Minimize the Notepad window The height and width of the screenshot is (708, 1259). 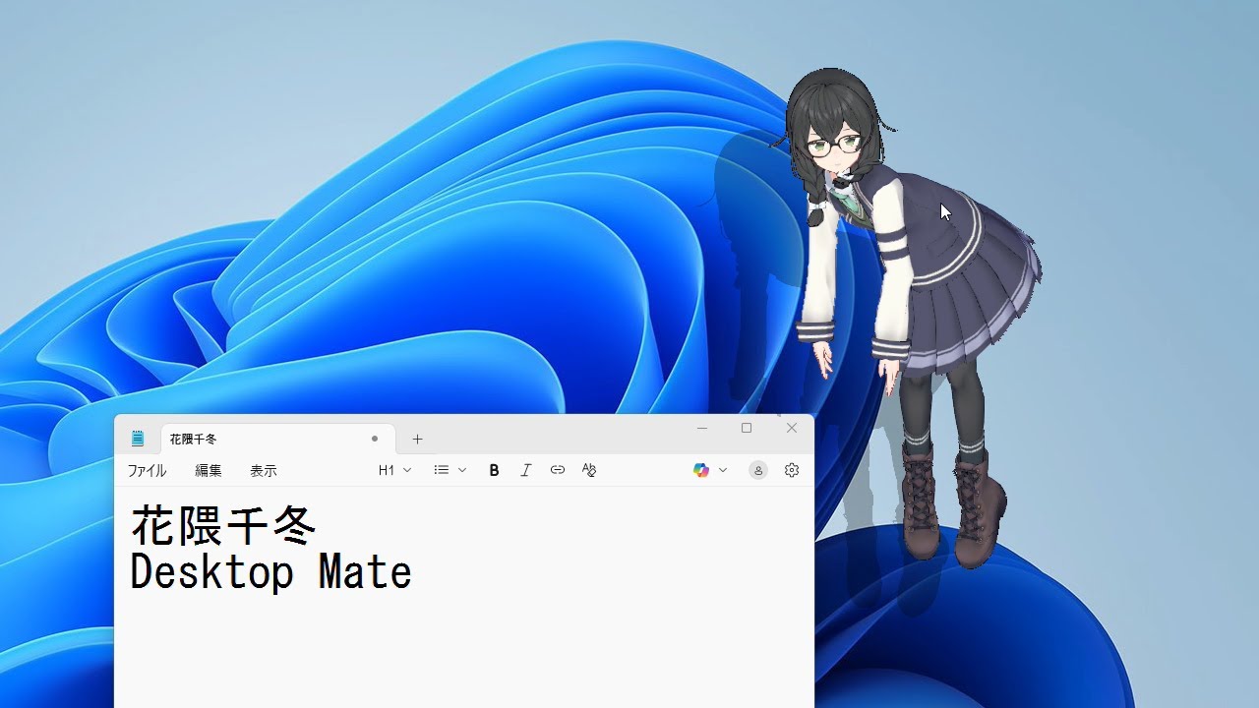(702, 428)
